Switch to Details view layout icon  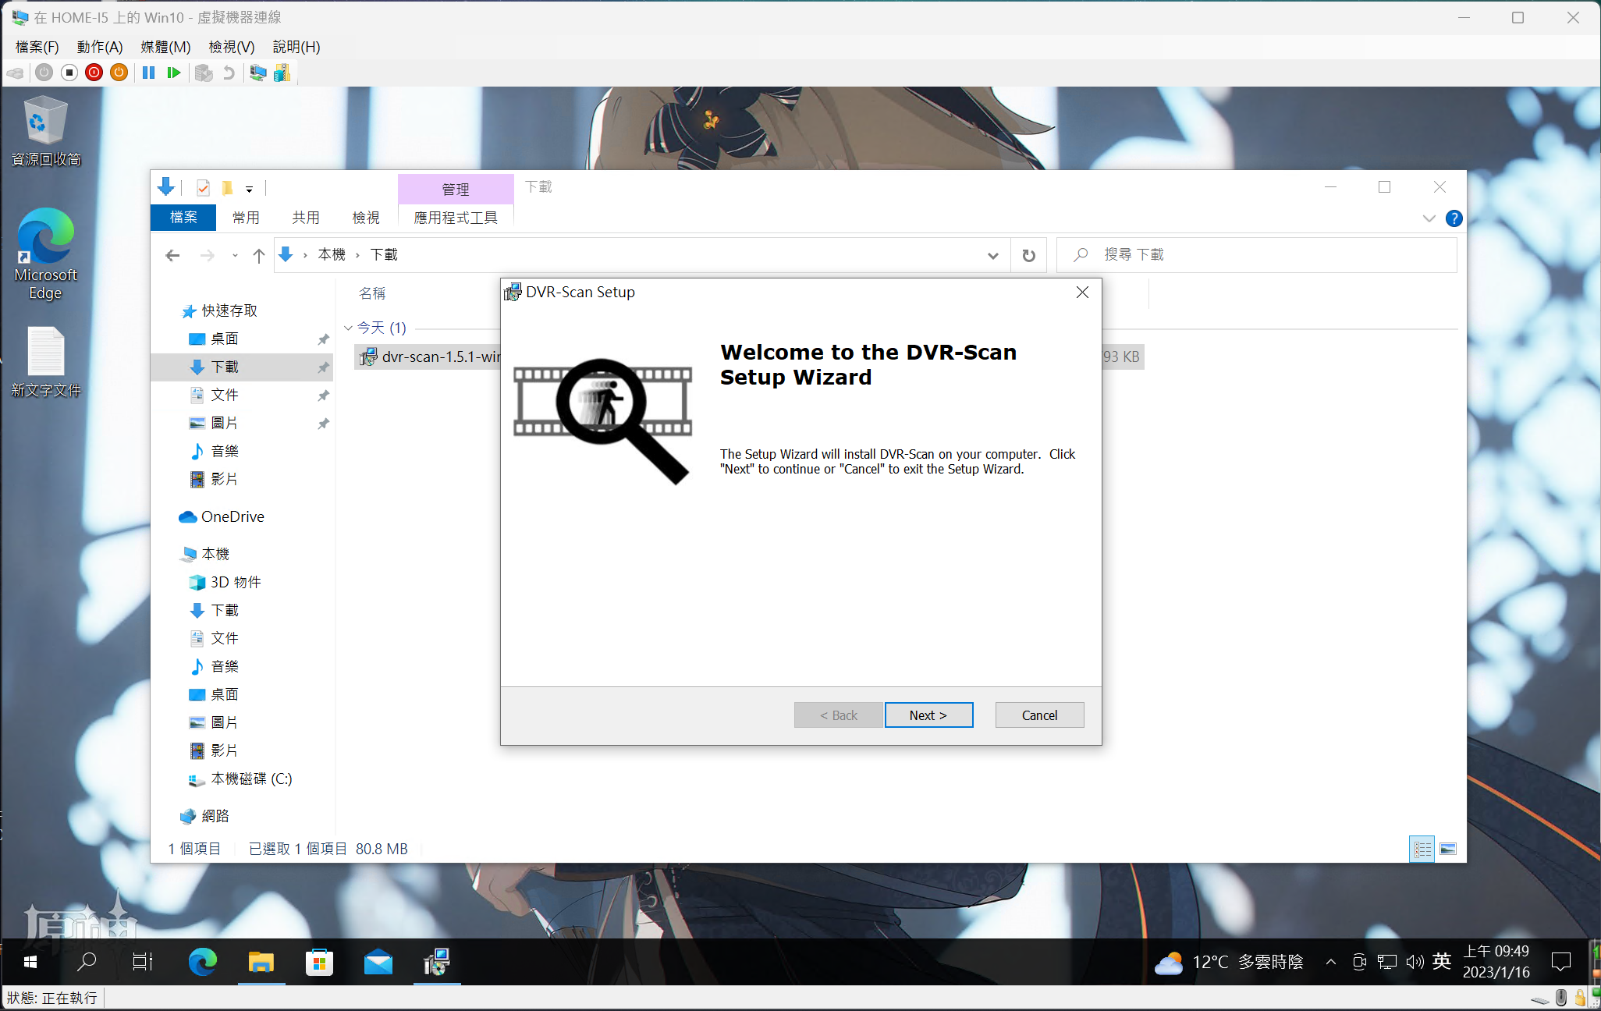[1422, 849]
